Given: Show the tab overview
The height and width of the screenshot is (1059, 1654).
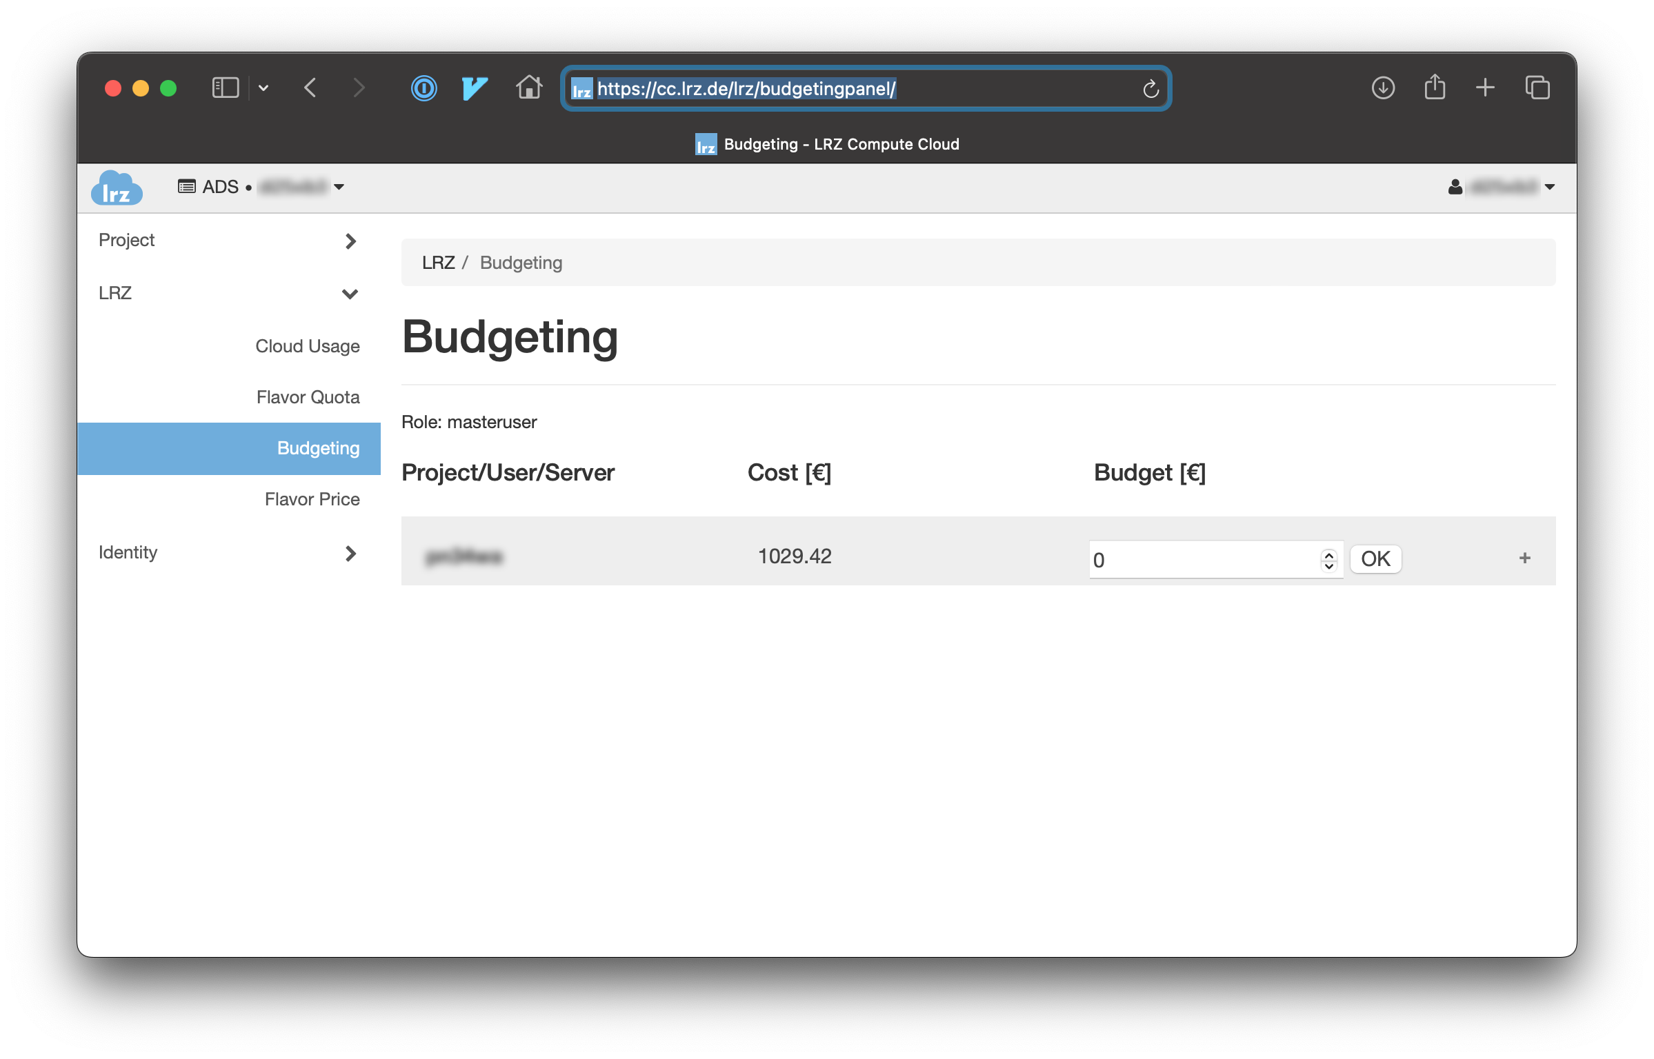Looking at the screenshot, I should pos(1537,88).
